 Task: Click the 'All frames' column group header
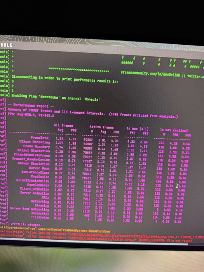(63, 125)
